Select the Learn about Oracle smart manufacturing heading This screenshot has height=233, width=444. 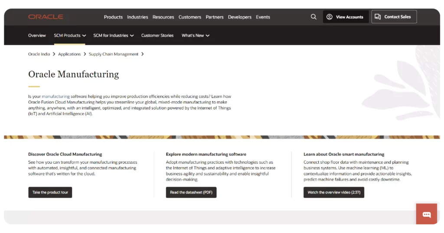coord(344,154)
